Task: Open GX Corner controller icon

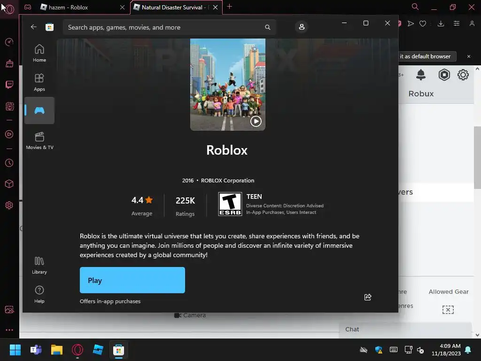Action: click(28, 7)
